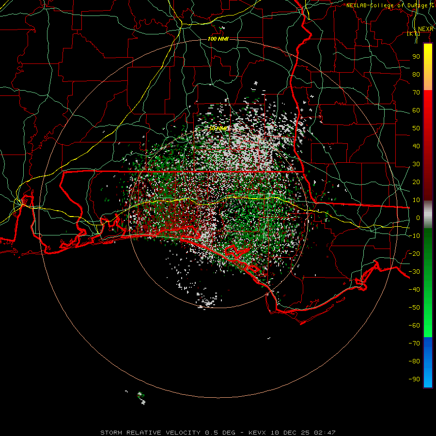Screen dimensions: 436x436
Task: Click the '10 DEC 25 02:47' timestamp
Action: [303, 433]
